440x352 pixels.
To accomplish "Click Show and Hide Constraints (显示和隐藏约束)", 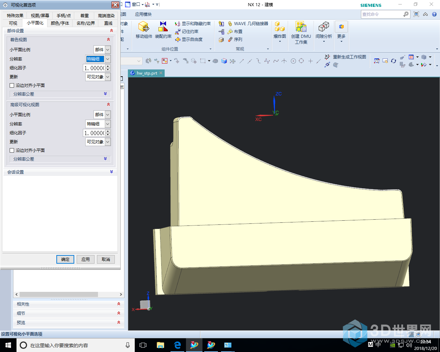I will click(x=193, y=24).
